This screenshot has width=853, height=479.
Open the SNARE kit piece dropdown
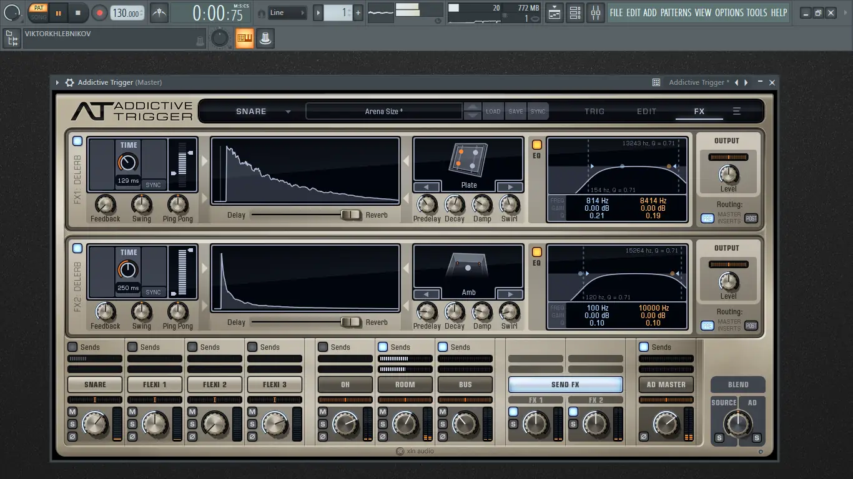click(288, 112)
